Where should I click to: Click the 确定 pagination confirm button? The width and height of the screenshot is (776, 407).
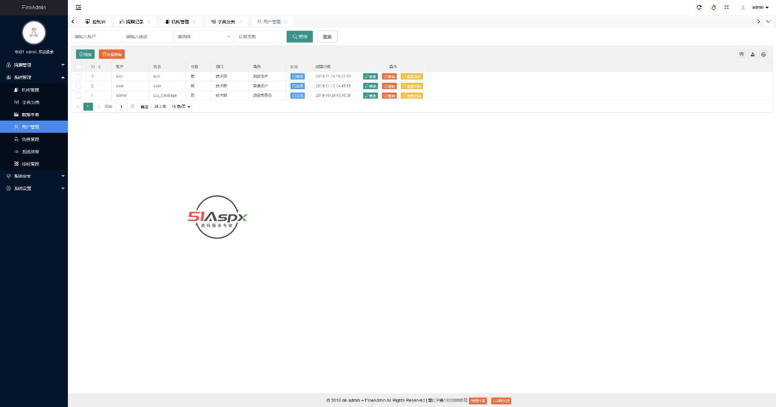[145, 107]
